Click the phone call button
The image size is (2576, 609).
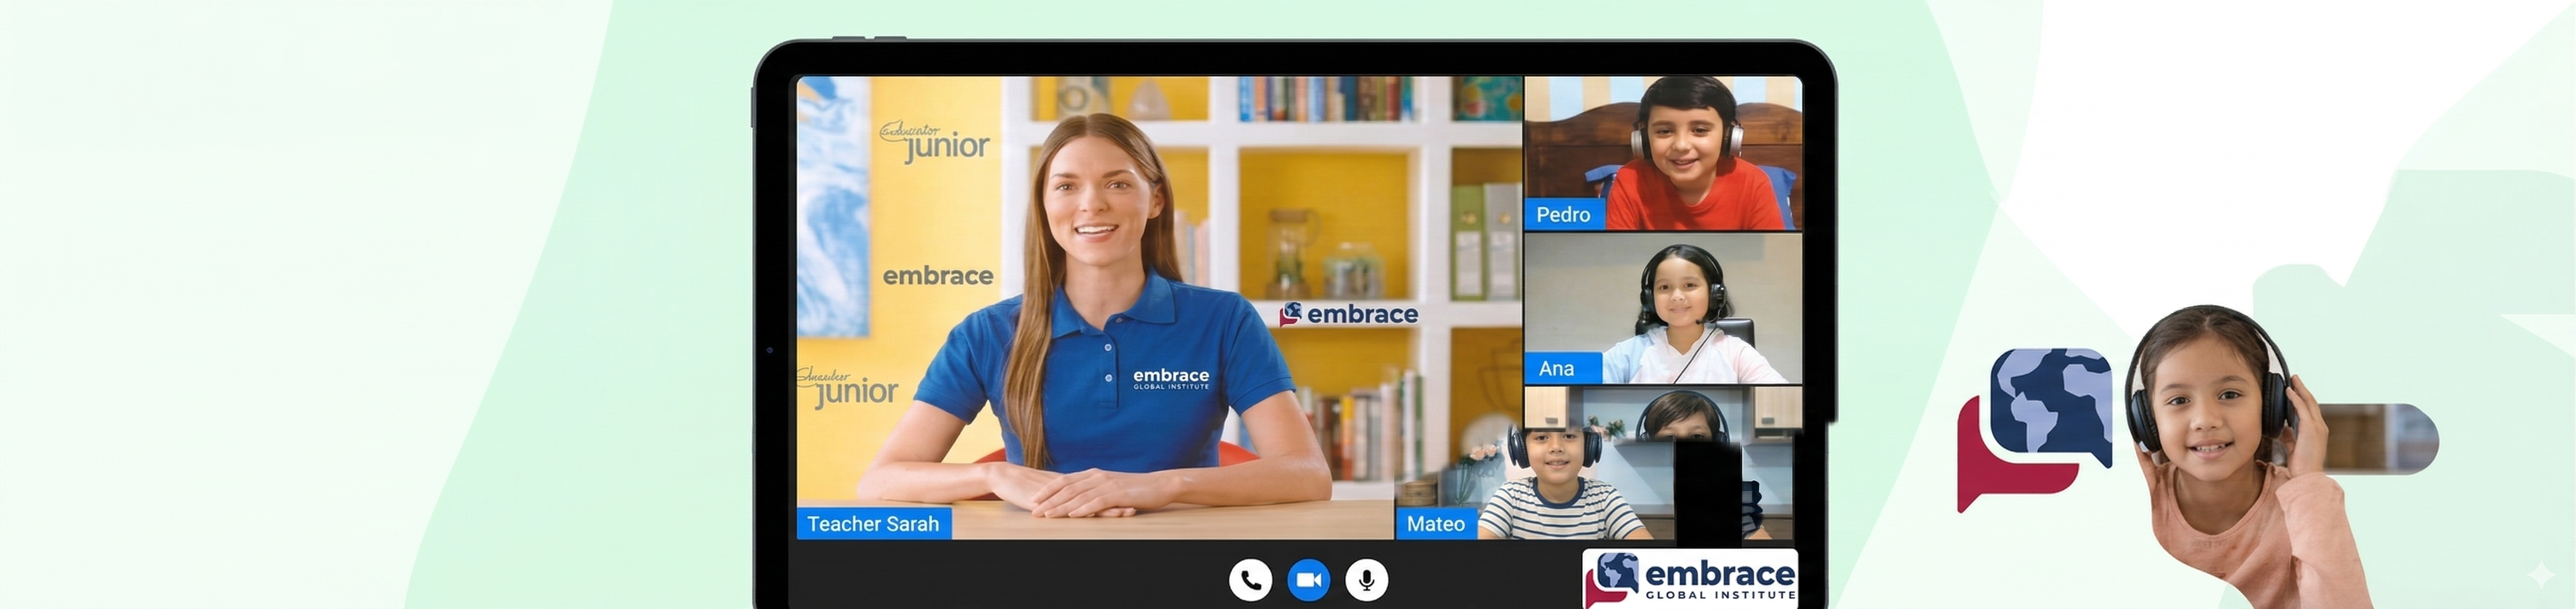[x=1250, y=580]
